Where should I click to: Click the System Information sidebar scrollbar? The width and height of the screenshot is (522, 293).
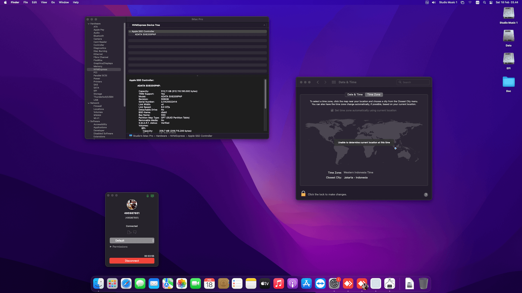tap(125, 65)
